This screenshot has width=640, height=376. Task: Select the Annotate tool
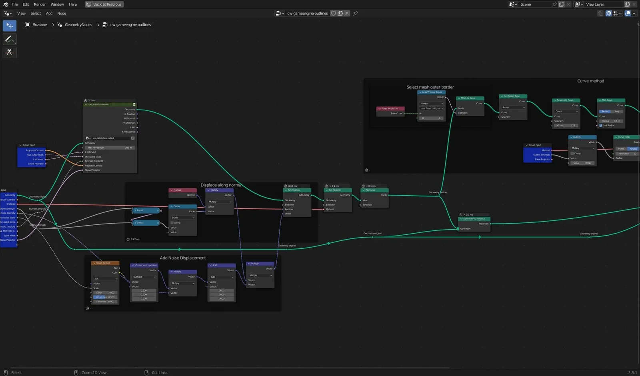[x=9, y=39]
